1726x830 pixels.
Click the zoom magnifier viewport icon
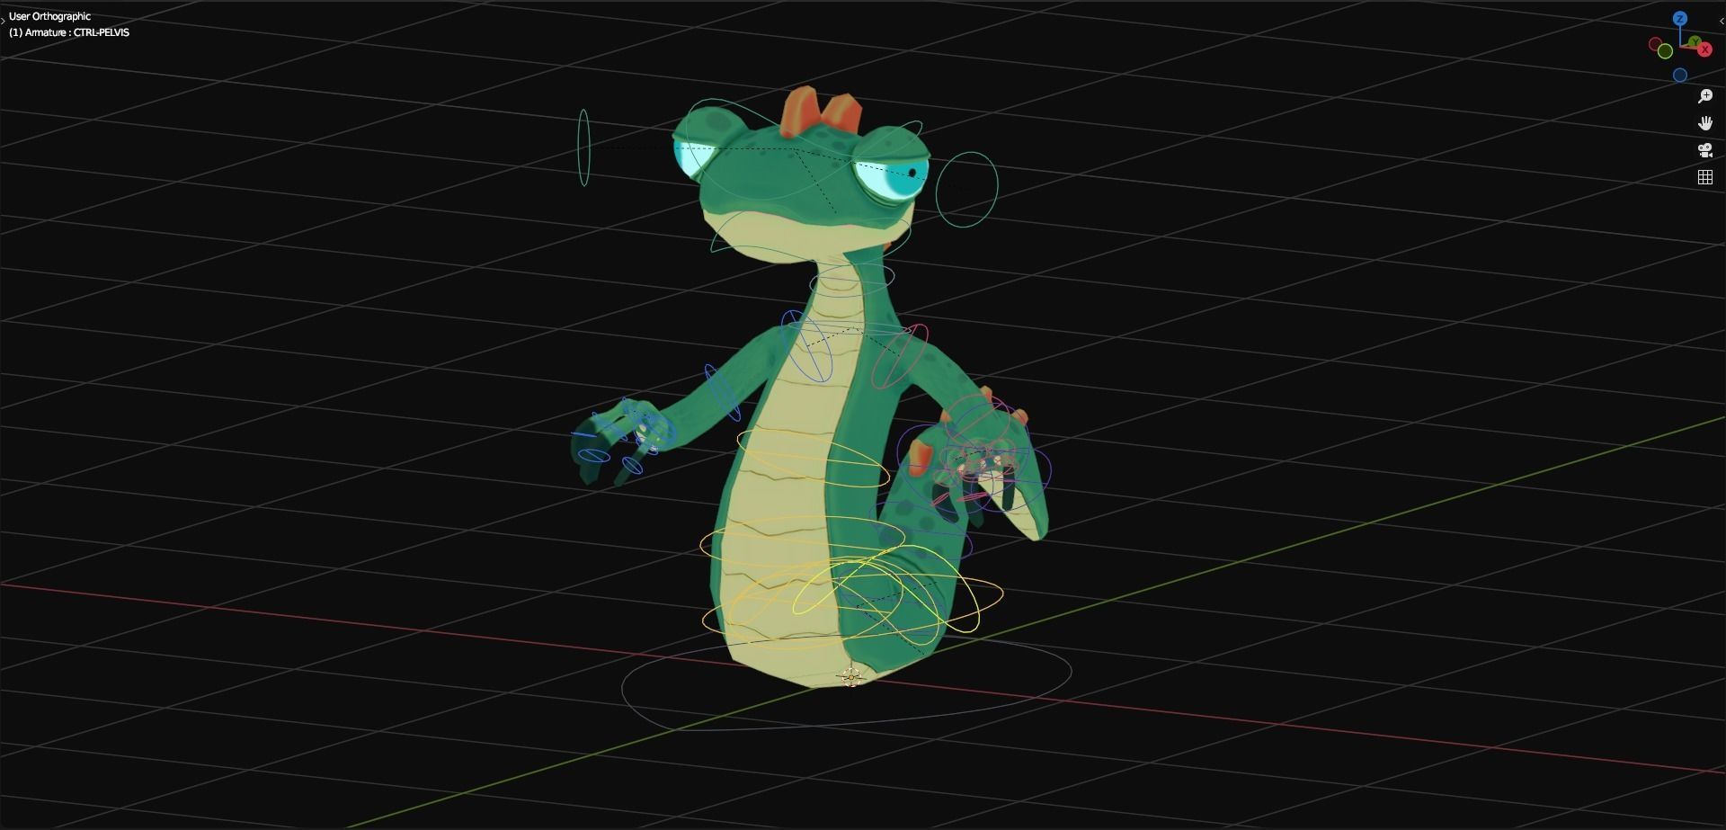[1704, 96]
